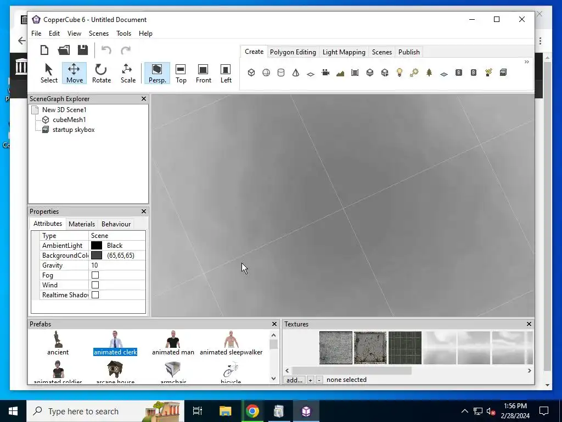Image resolution: width=562 pixels, height=422 pixels.
Task: Switch viewport to Top view
Action: 181,73
